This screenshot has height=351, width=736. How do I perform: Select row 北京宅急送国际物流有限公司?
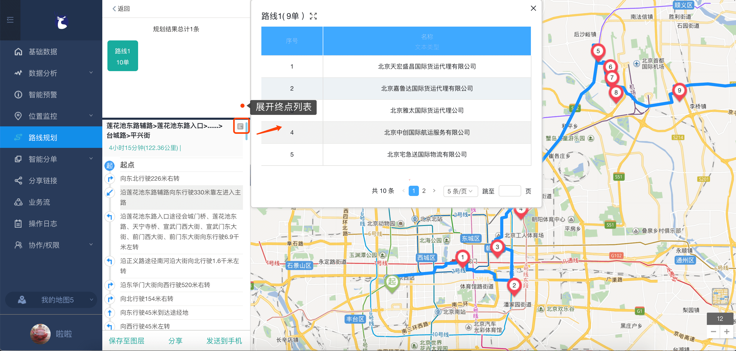pyautogui.click(x=396, y=154)
